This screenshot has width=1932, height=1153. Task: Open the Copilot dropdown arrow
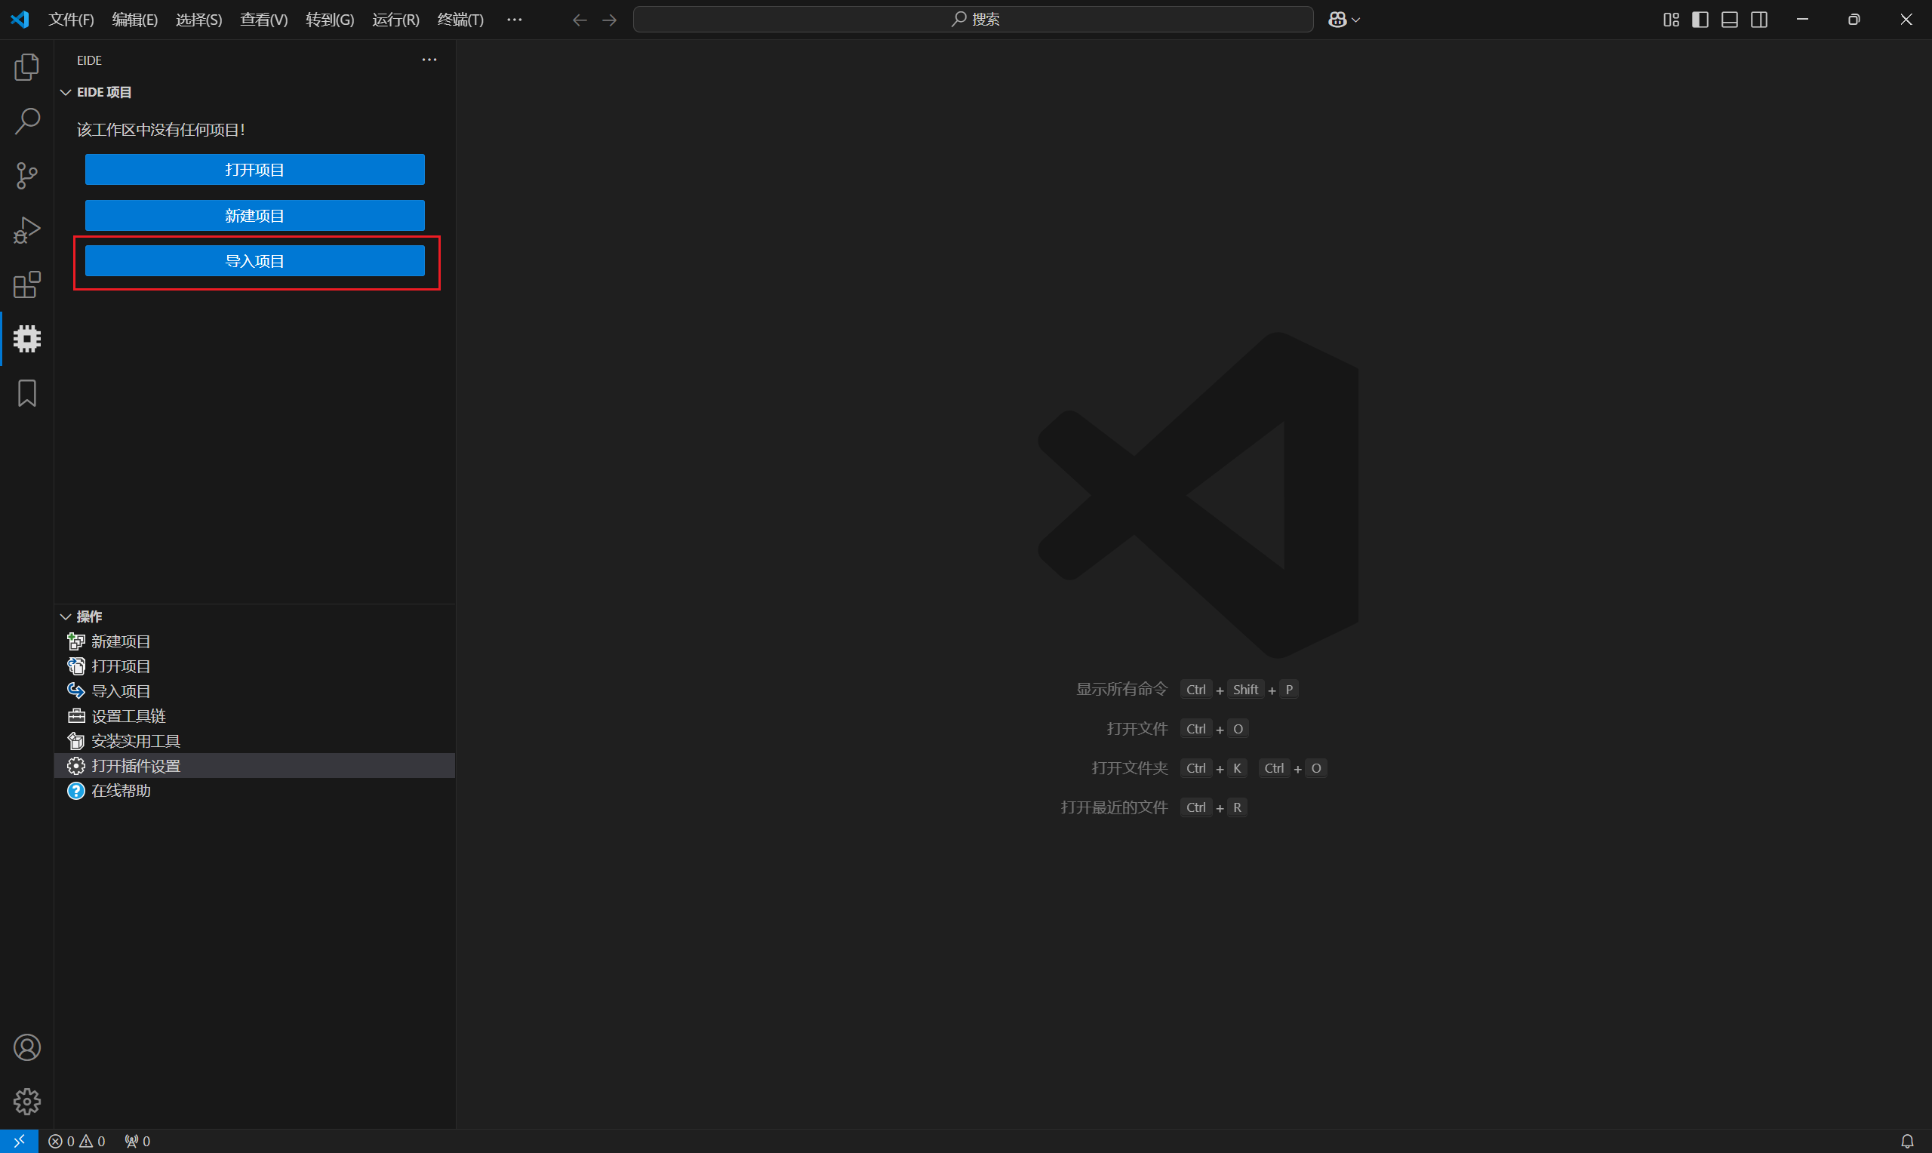click(x=1356, y=20)
